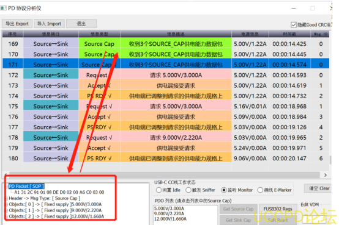The image size is (339, 225).
Task: Maximize the PD analyzer window
Action: 313,8
